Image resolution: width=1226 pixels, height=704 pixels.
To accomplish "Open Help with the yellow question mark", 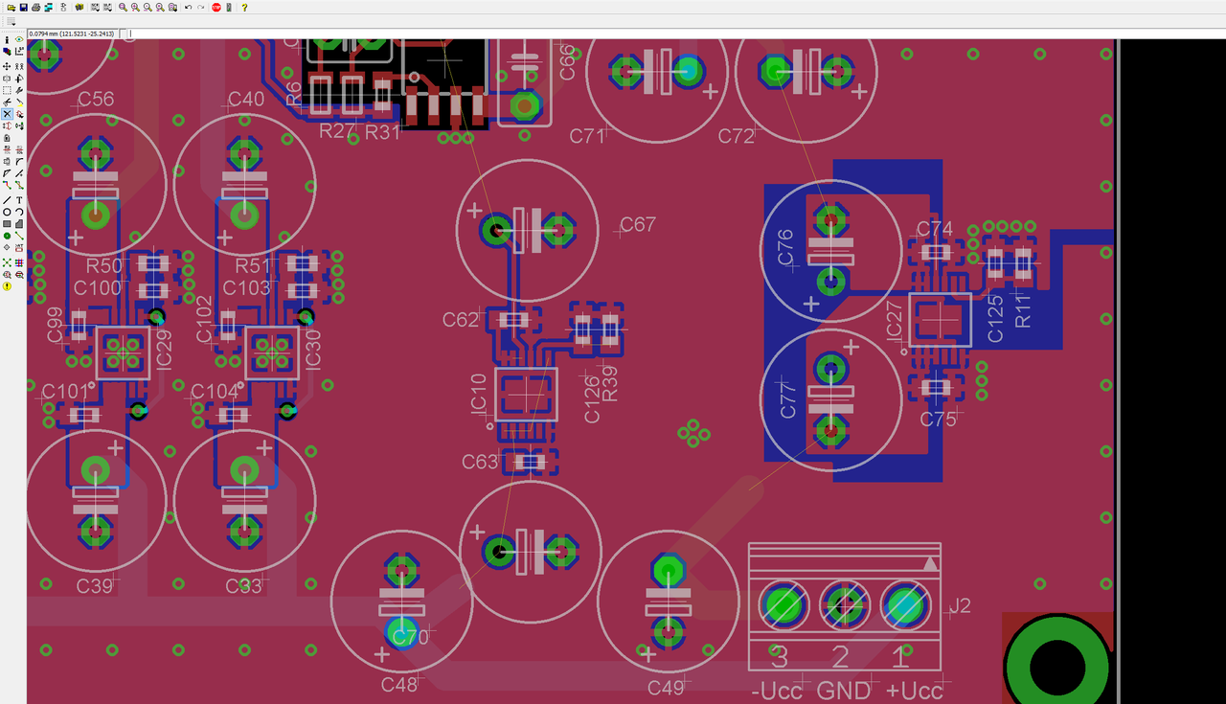I will tap(244, 8).
